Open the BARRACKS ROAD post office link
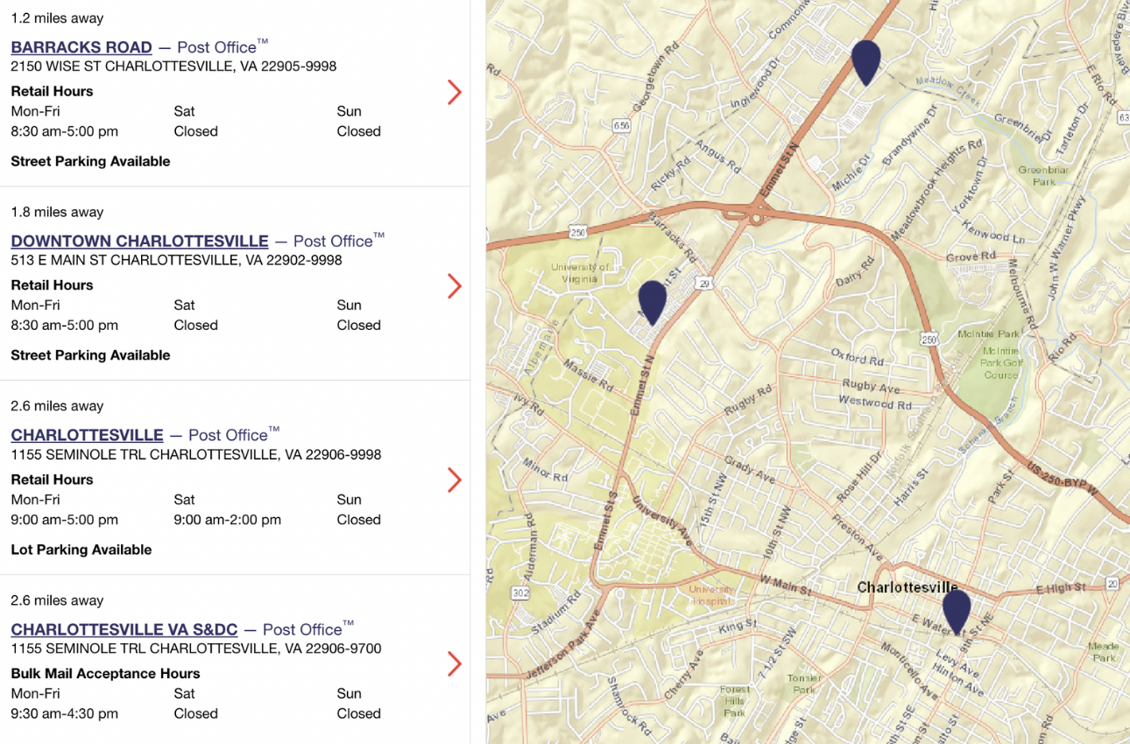 [81, 47]
